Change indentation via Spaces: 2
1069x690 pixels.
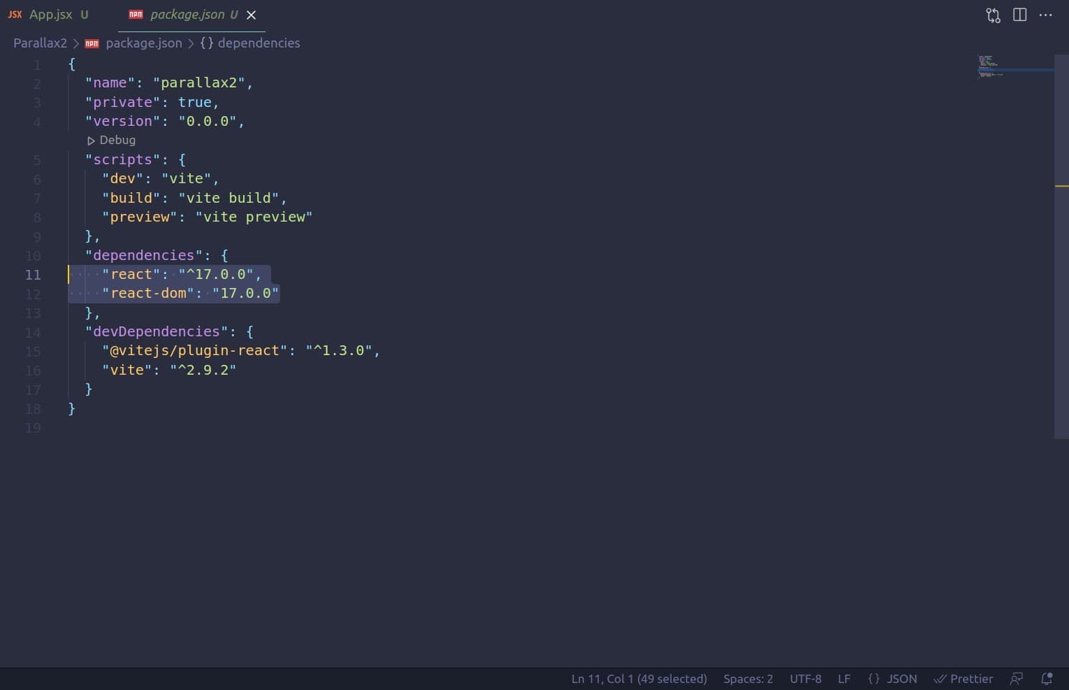coord(748,678)
